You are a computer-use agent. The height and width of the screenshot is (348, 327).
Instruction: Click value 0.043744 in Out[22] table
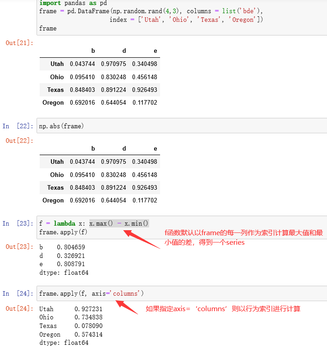point(82,162)
